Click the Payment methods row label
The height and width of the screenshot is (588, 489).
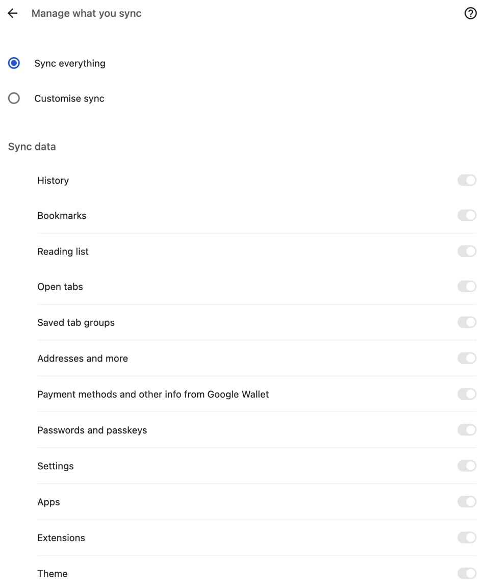click(153, 394)
